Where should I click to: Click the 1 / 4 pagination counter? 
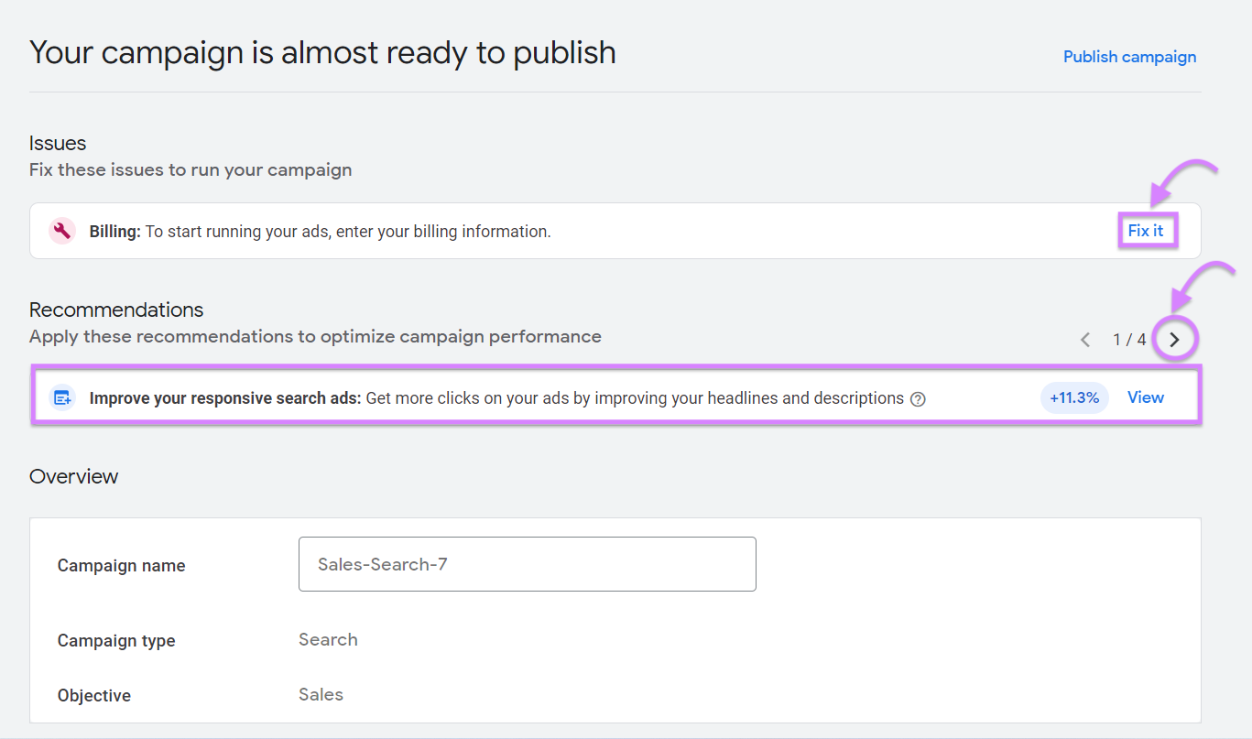click(1129, 339)
